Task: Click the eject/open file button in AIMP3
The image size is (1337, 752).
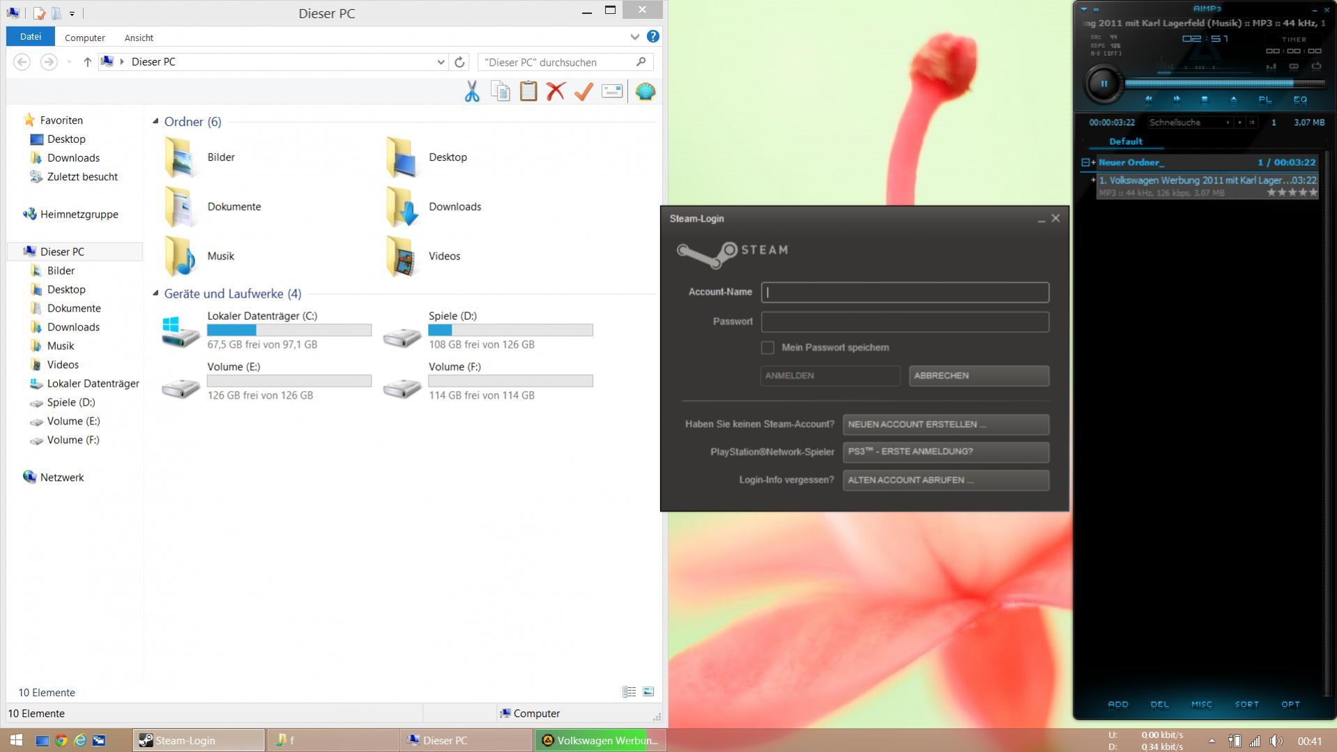Action: point(1233,100)
